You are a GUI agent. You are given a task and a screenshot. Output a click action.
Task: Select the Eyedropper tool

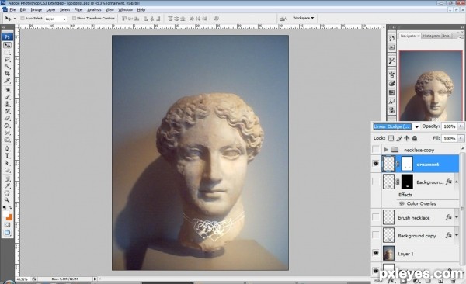pyautogui.click(x=7, y=186)
